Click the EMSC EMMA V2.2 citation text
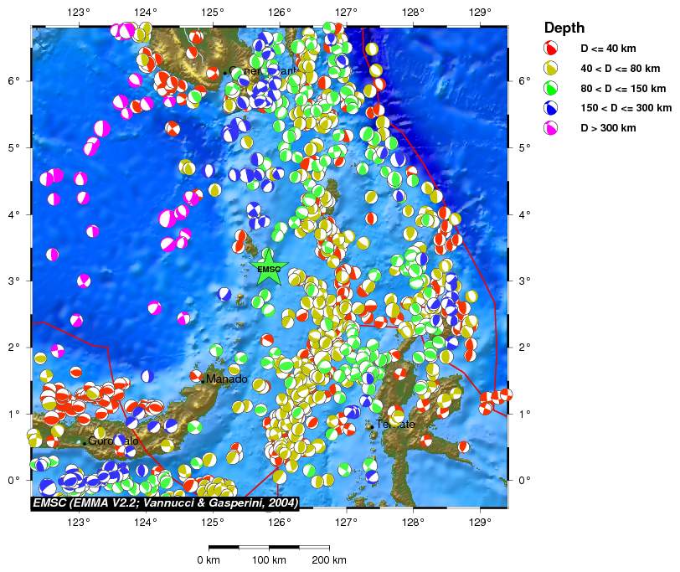This screenshot has height=572, width=680. point(165,502)
